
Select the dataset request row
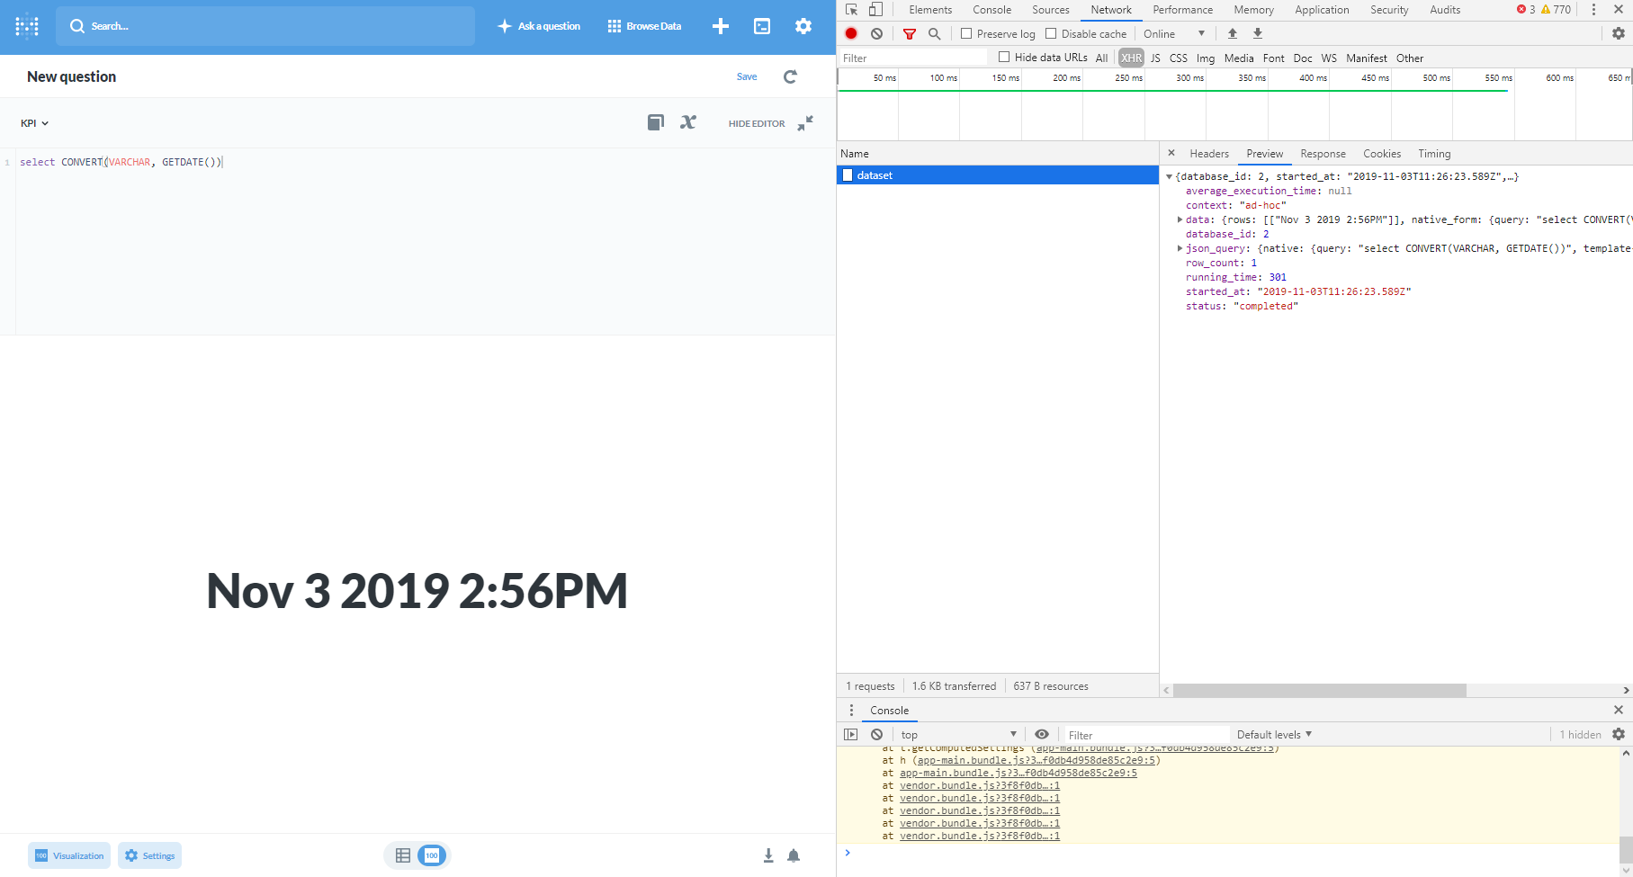pos(997,175)
